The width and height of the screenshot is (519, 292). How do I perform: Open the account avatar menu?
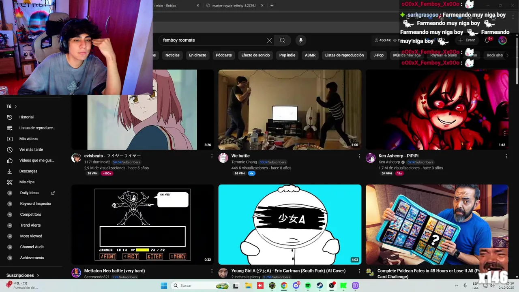click(x=502, y=40)
